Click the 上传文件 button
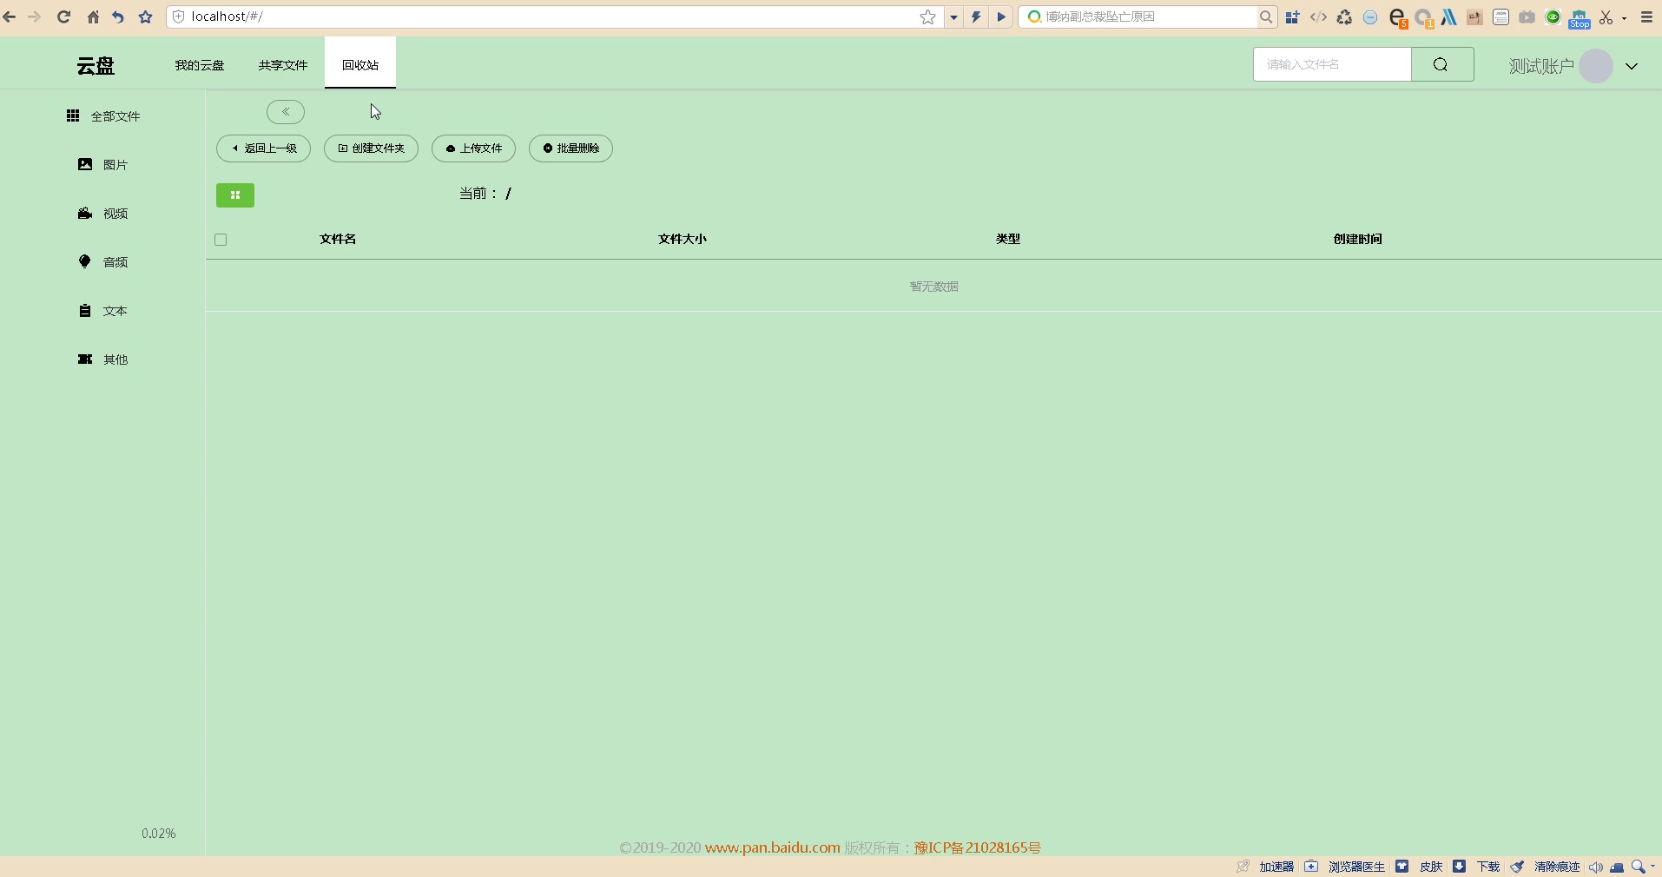 click(x=473, y=148)
